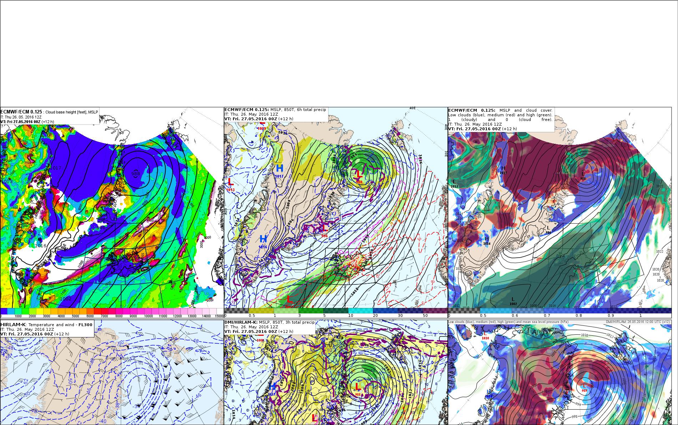Viewport: 678px width, 425px height.
Task: Click the red "L 1013" marker on 6h precip map
Action: 231,184
